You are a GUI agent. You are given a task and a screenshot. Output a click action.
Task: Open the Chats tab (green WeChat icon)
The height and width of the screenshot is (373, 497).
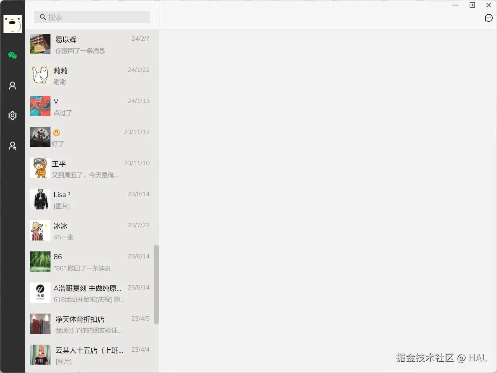(x=12, y=55)
